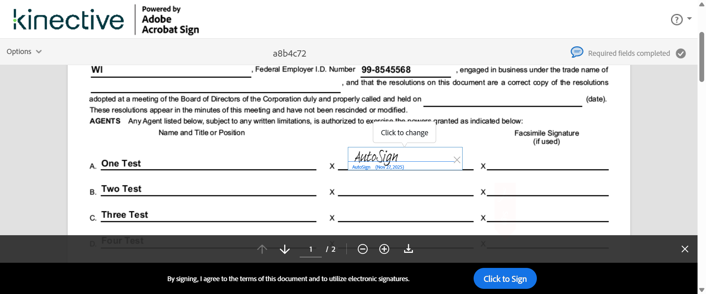Open the comments chat bubble icon
This screenshot has width=706, height=294.
click(577, 52)
